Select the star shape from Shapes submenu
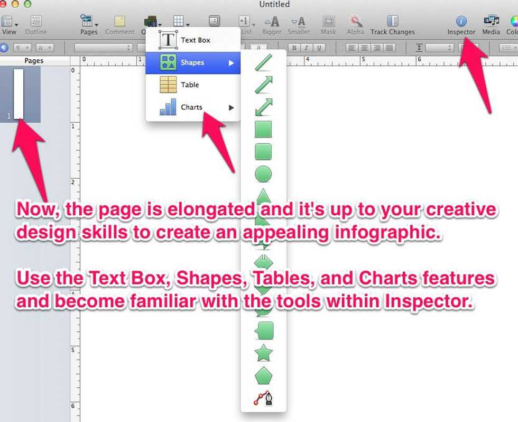The height and width of the screenshot is (422, 518). [x=263, y=352]
